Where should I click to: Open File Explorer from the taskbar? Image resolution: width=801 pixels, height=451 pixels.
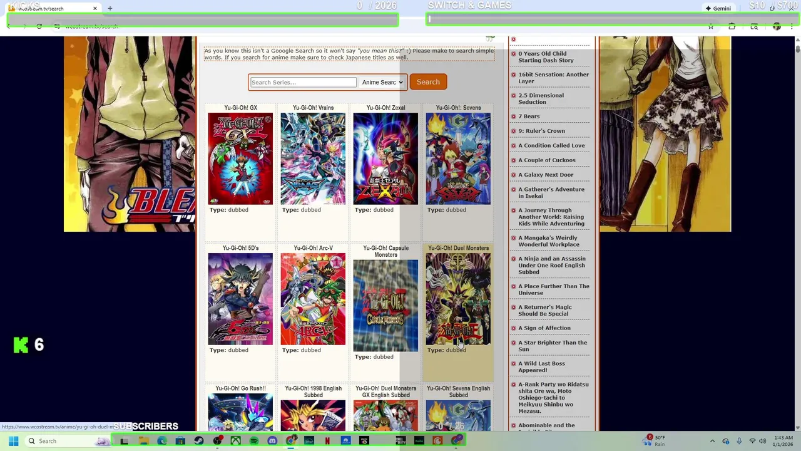[143, 441]
